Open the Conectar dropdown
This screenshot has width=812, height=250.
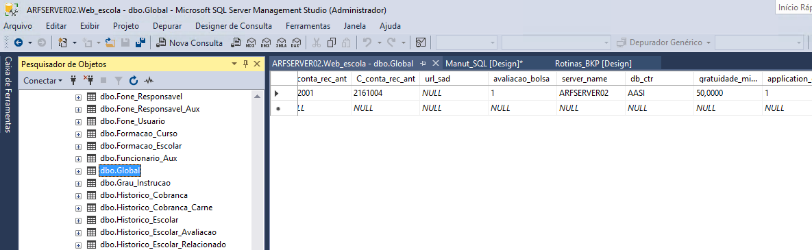pyautogui.click(x=43, y=80)
